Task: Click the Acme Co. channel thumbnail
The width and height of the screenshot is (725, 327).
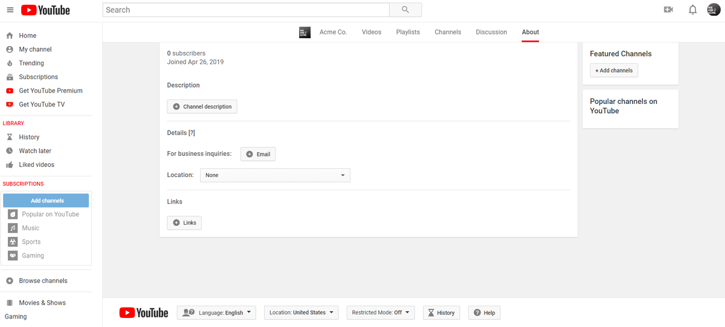Action: [305, 32]
